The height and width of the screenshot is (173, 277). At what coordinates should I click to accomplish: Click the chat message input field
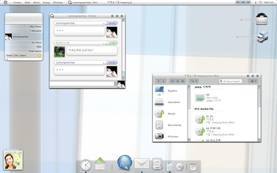coord(82,84)
